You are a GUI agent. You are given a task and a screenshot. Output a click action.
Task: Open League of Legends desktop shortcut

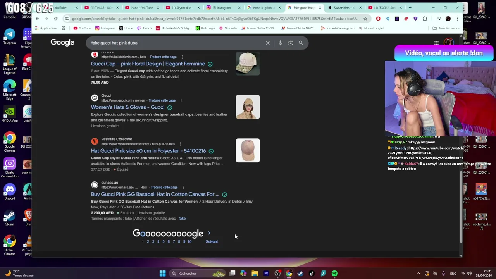point(10,64)
